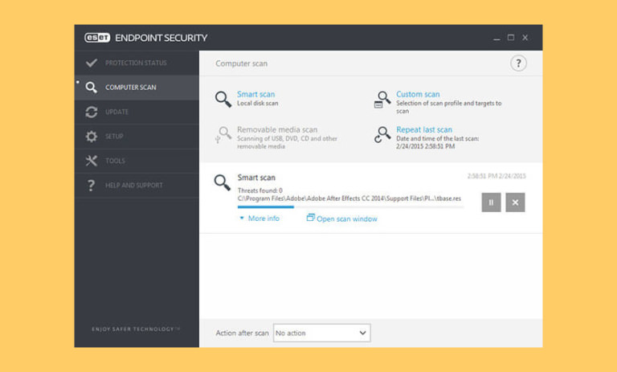Screen dimensions: 617x372
Task: Click the Open scan window icon
Action: pos(310,217)
